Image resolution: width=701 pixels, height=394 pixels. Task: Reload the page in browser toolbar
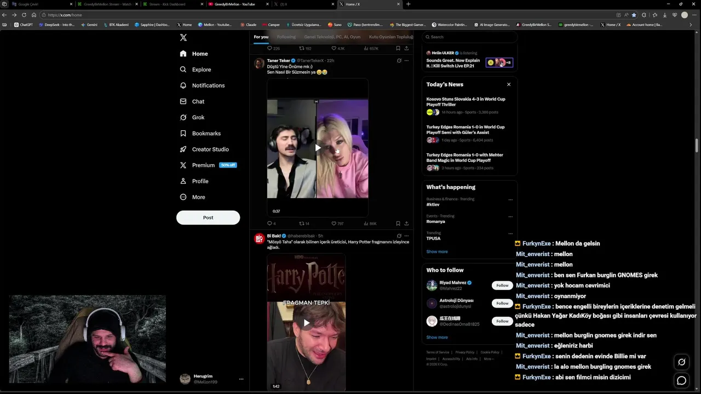[24, 15]
